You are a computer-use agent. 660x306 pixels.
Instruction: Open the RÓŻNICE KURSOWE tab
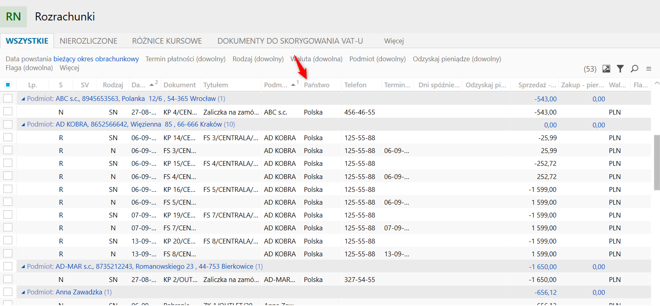point(167,41)
